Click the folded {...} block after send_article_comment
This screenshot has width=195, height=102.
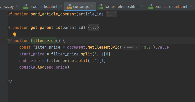tap(111, 14)
